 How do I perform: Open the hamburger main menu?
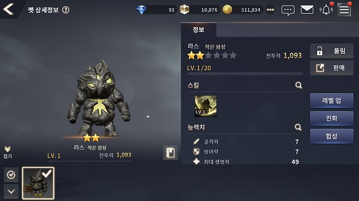coord(344,10)
